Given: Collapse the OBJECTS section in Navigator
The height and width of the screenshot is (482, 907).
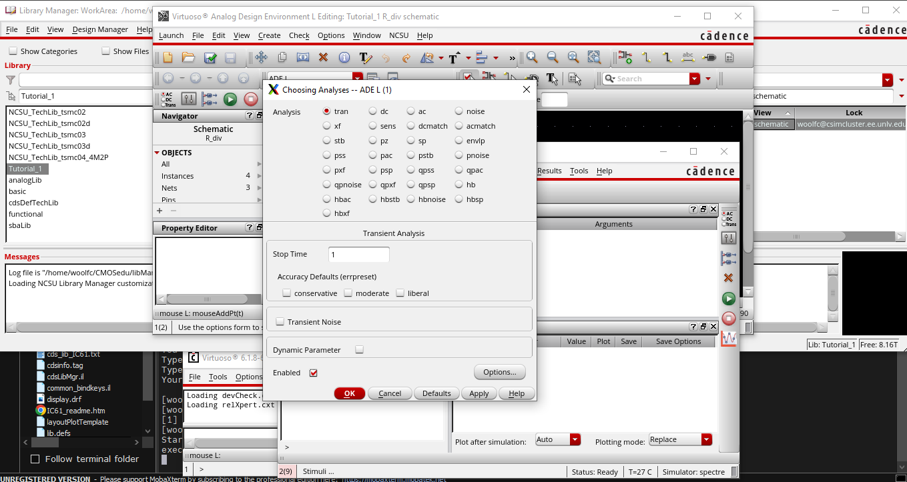Looking at the screenshot, I should click(x=158, y=153).
